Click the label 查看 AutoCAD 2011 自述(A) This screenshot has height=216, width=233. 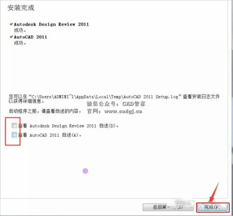50,135
